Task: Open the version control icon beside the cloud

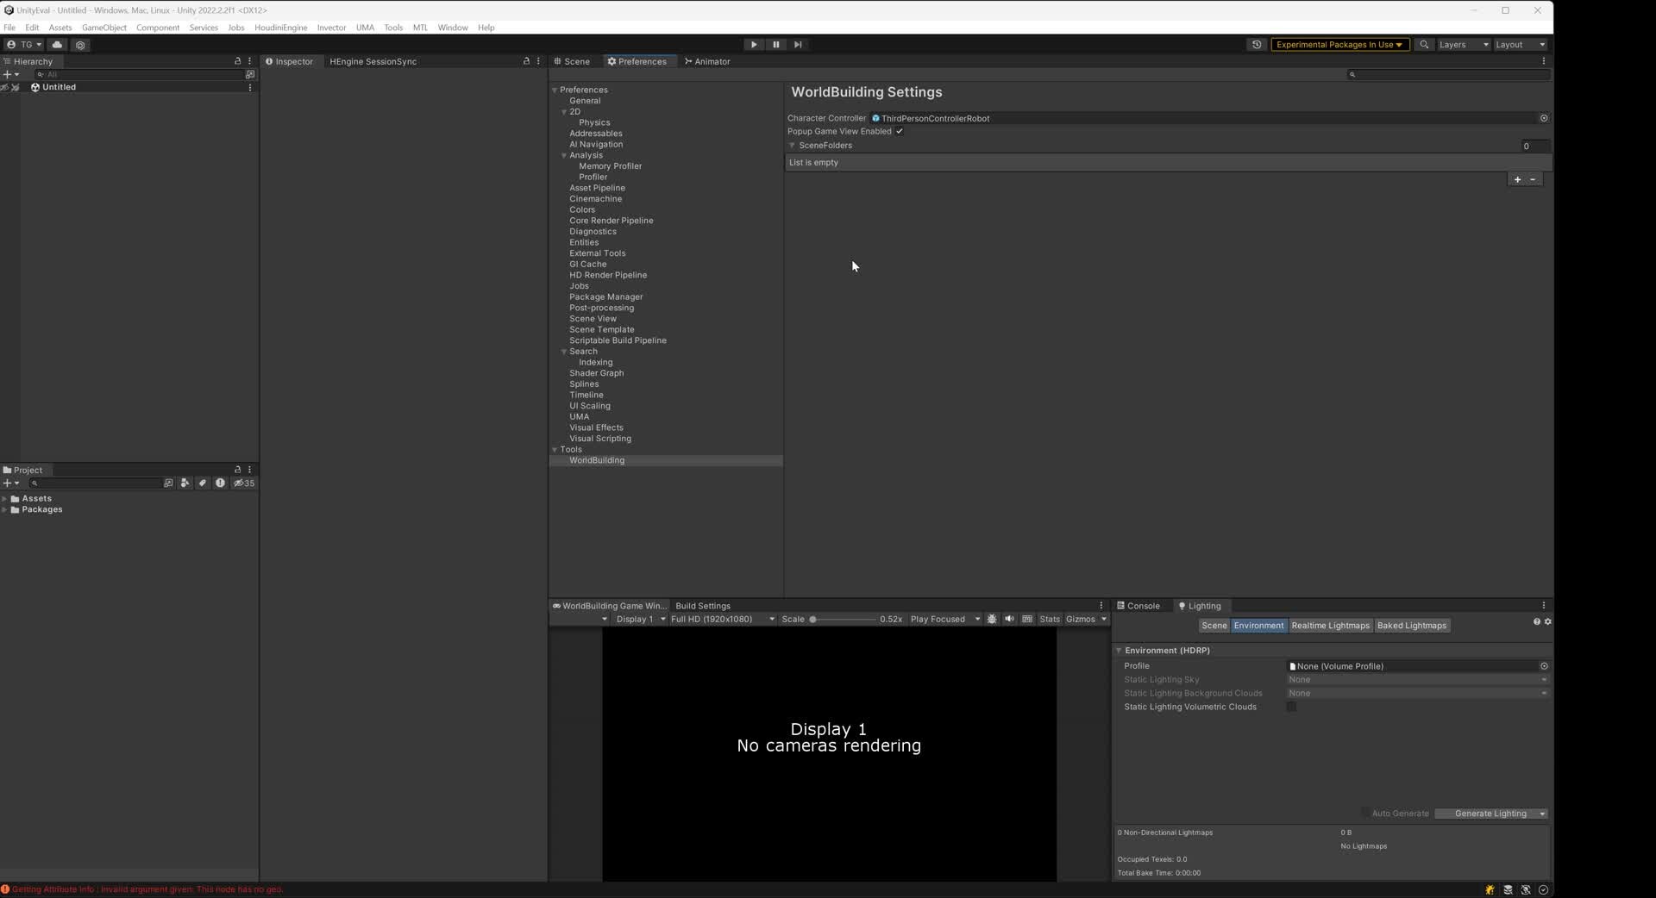Action: [x=80, y=45]
